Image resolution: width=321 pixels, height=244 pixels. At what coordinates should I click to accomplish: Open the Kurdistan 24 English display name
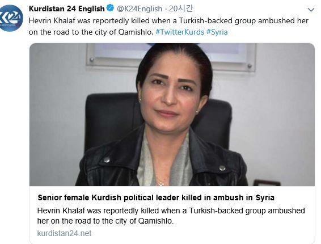[x=67, y=9]
